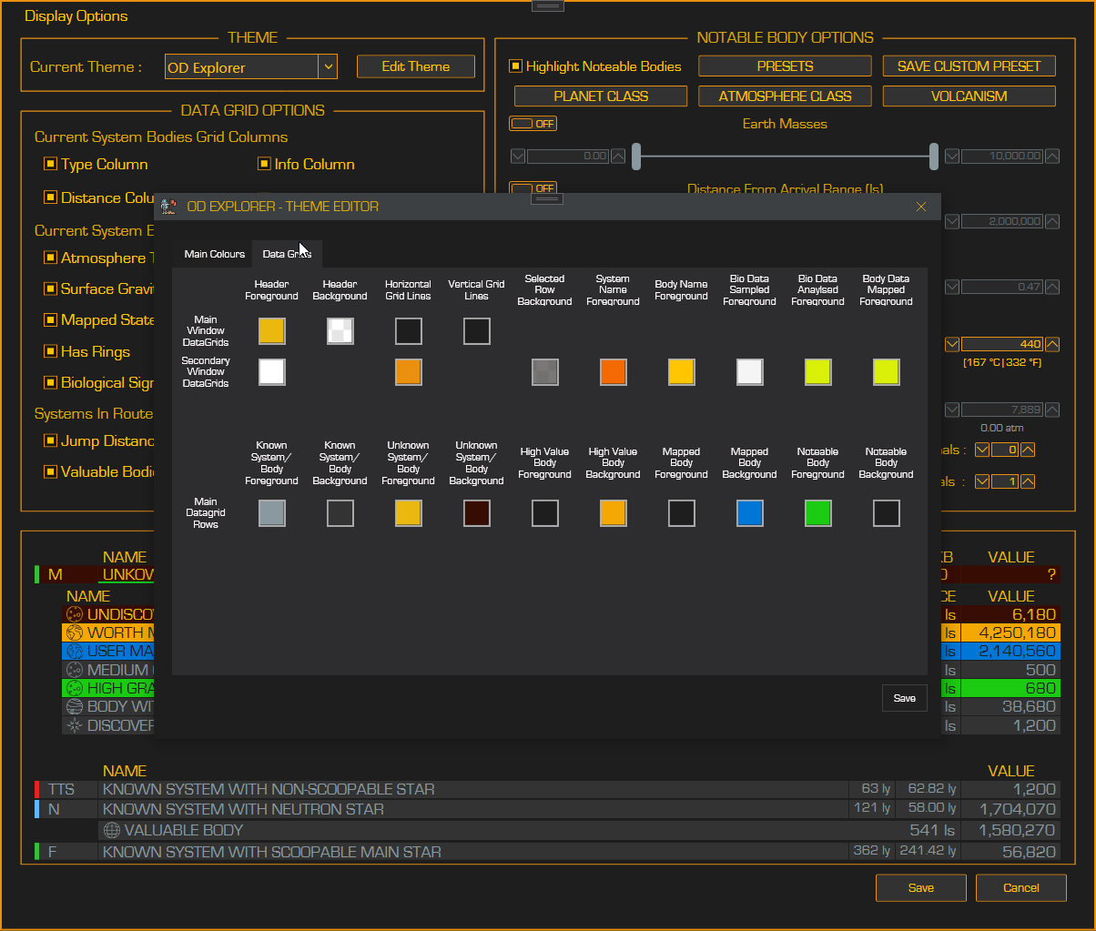Image resolution: width=1096 pixels, height=931 pixels.
Task: Pick the Mapped Body Background blue swatch
Action: click(x=750, y=513)
